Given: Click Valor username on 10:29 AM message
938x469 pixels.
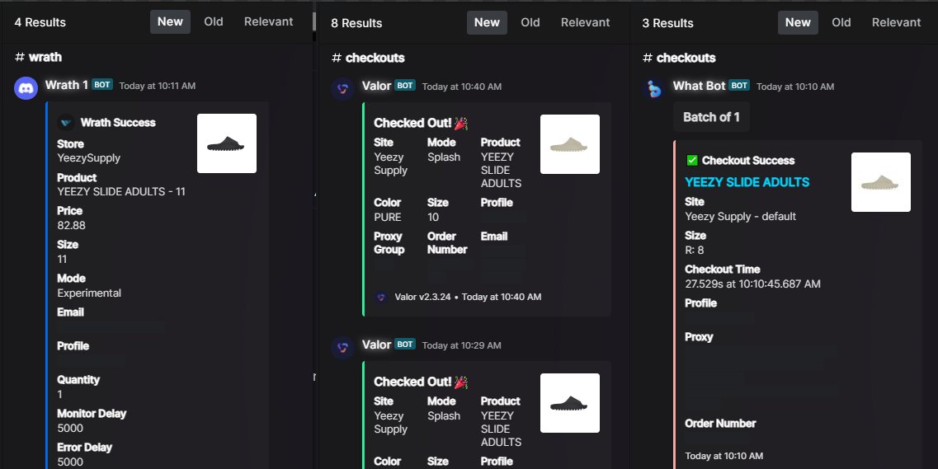Looking at the screenshot, I should (x=376, y=345).
